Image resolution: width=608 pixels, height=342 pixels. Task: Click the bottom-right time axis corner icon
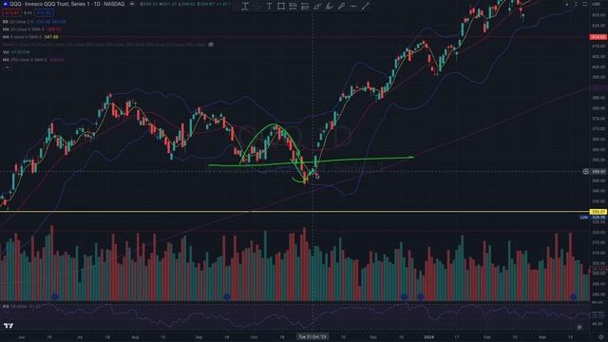coord(600,337)
